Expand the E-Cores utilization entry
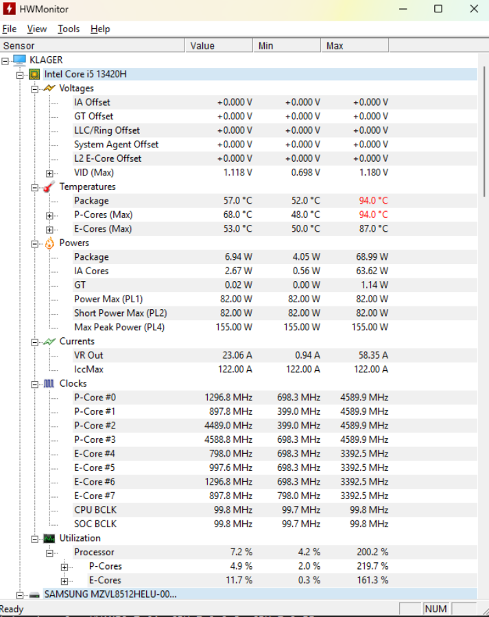This screenshot has width=489, height=617. pos(64,581)
